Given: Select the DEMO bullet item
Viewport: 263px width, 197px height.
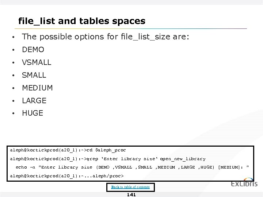Looking at the screenshot, I should pos(33,50).
